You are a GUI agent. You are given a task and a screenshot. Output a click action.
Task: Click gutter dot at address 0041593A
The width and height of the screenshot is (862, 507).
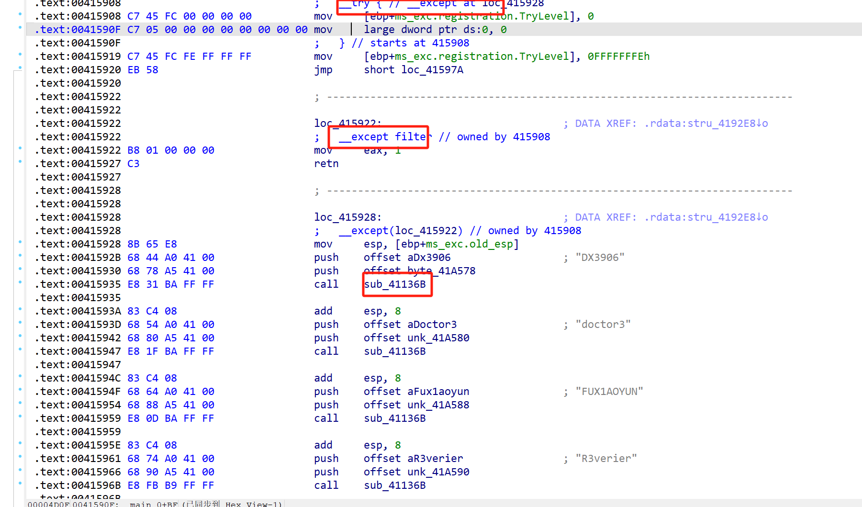pos(20,309)
